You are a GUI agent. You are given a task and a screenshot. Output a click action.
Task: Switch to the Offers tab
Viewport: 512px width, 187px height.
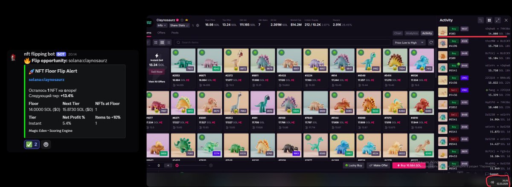(161, 33)
